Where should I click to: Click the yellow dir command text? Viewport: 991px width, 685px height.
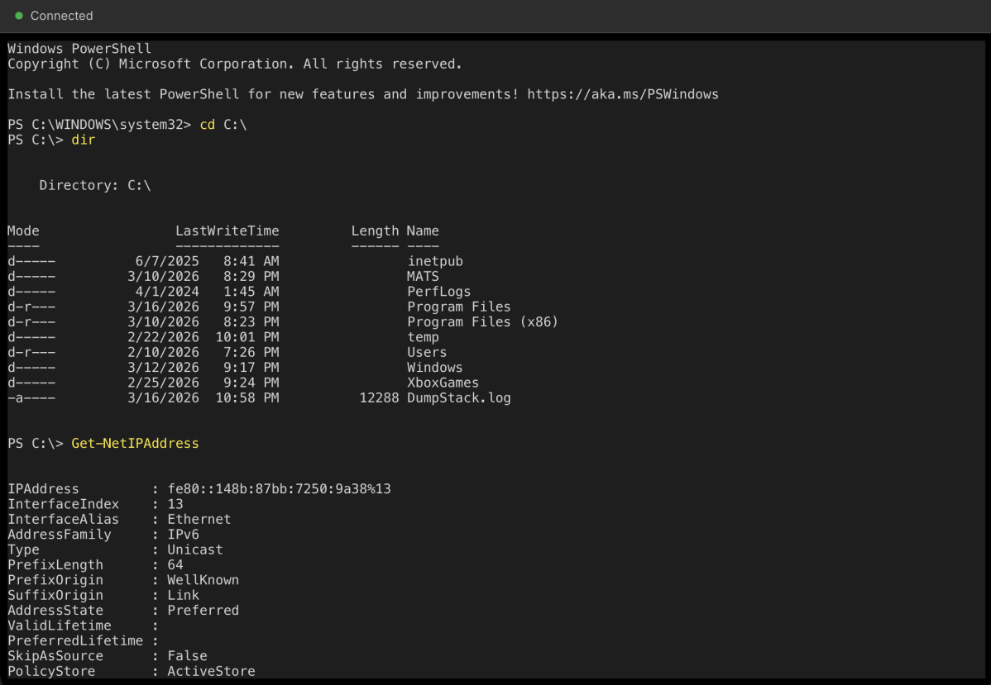(x=83, y=140)
